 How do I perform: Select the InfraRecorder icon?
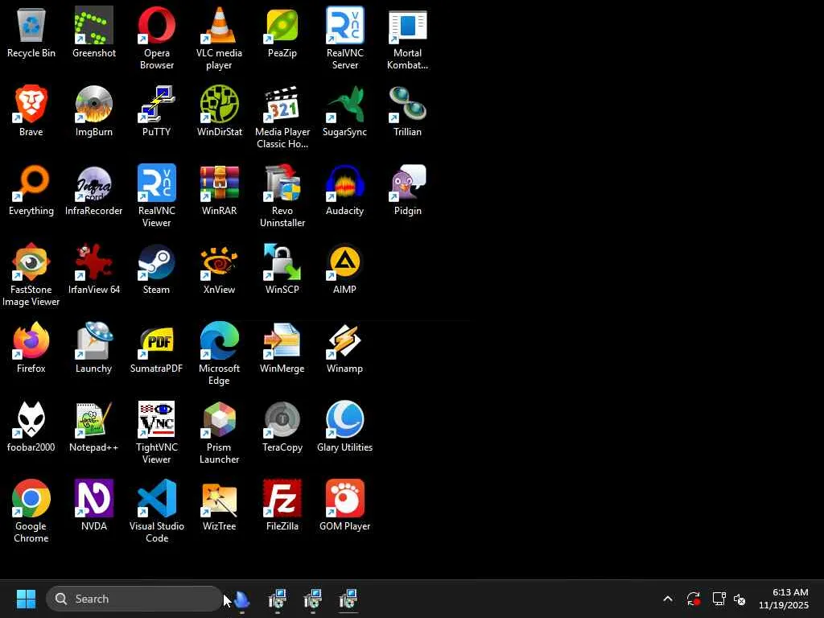[x=93, y=190]
